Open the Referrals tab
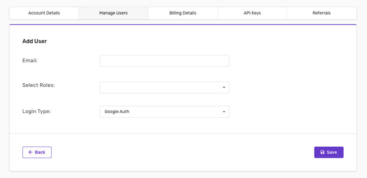This screenshot has height=178, width=367. [322, 13]
